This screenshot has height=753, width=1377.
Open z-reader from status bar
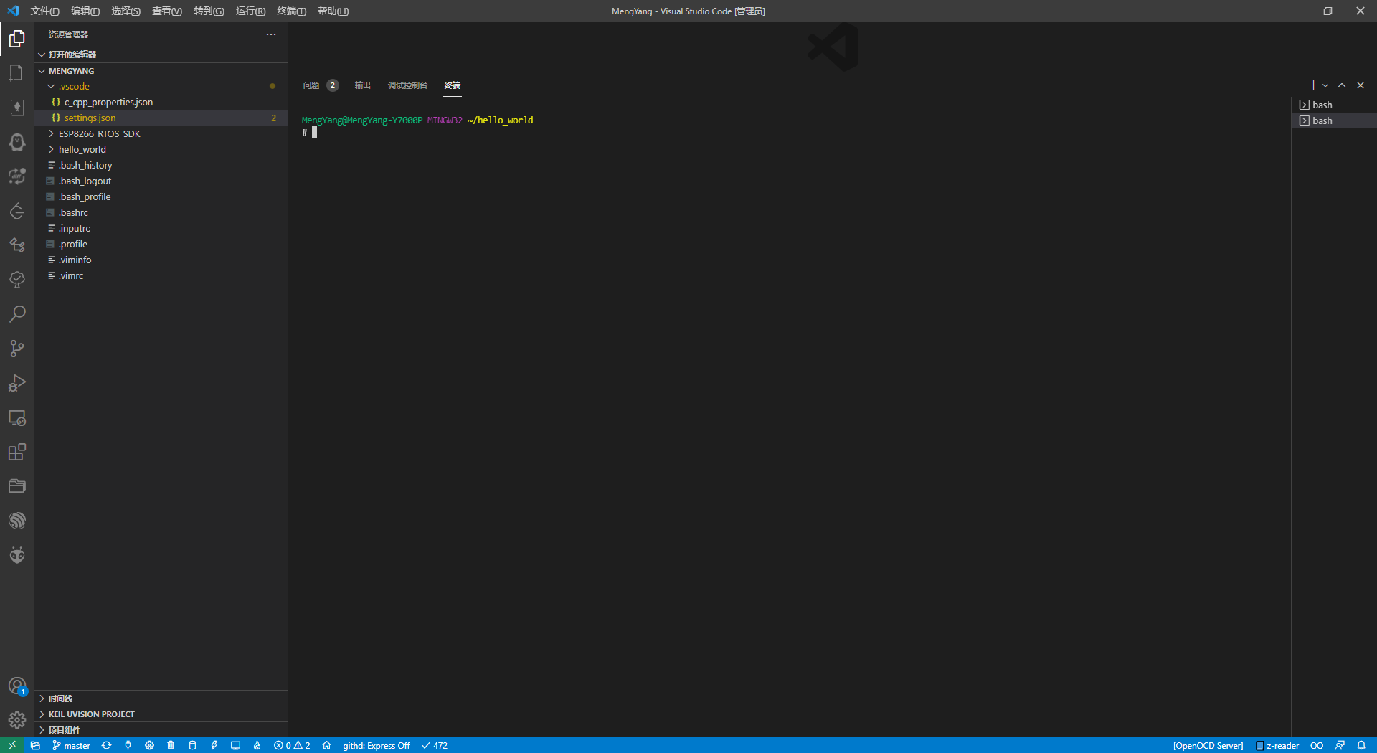tap(1277, 745)
